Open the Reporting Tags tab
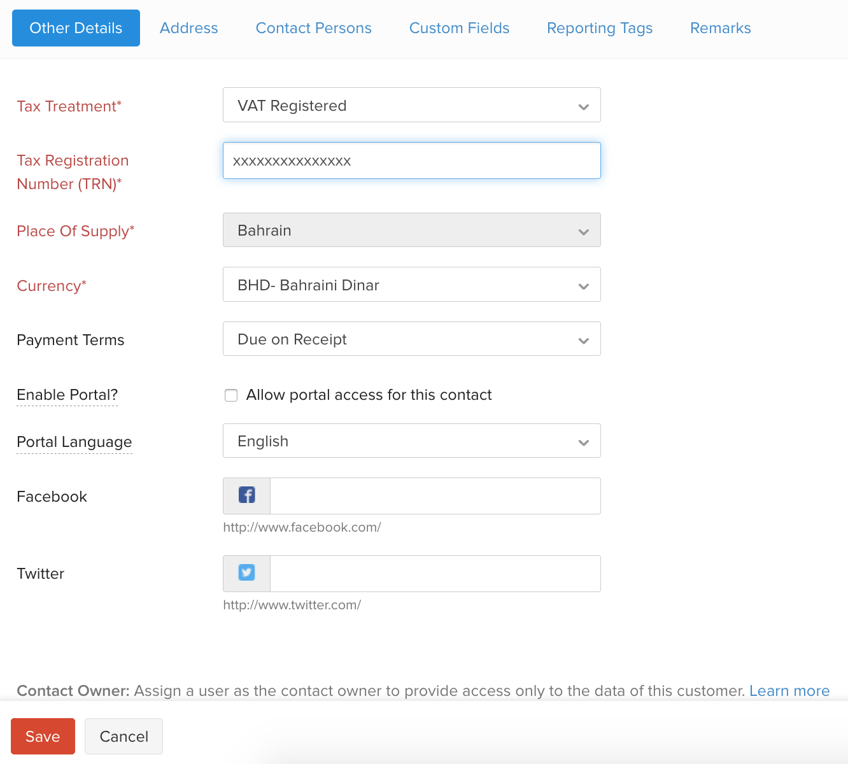Image resolution: width=848 pixels, height=764 pixels. (x=599, y=28)
